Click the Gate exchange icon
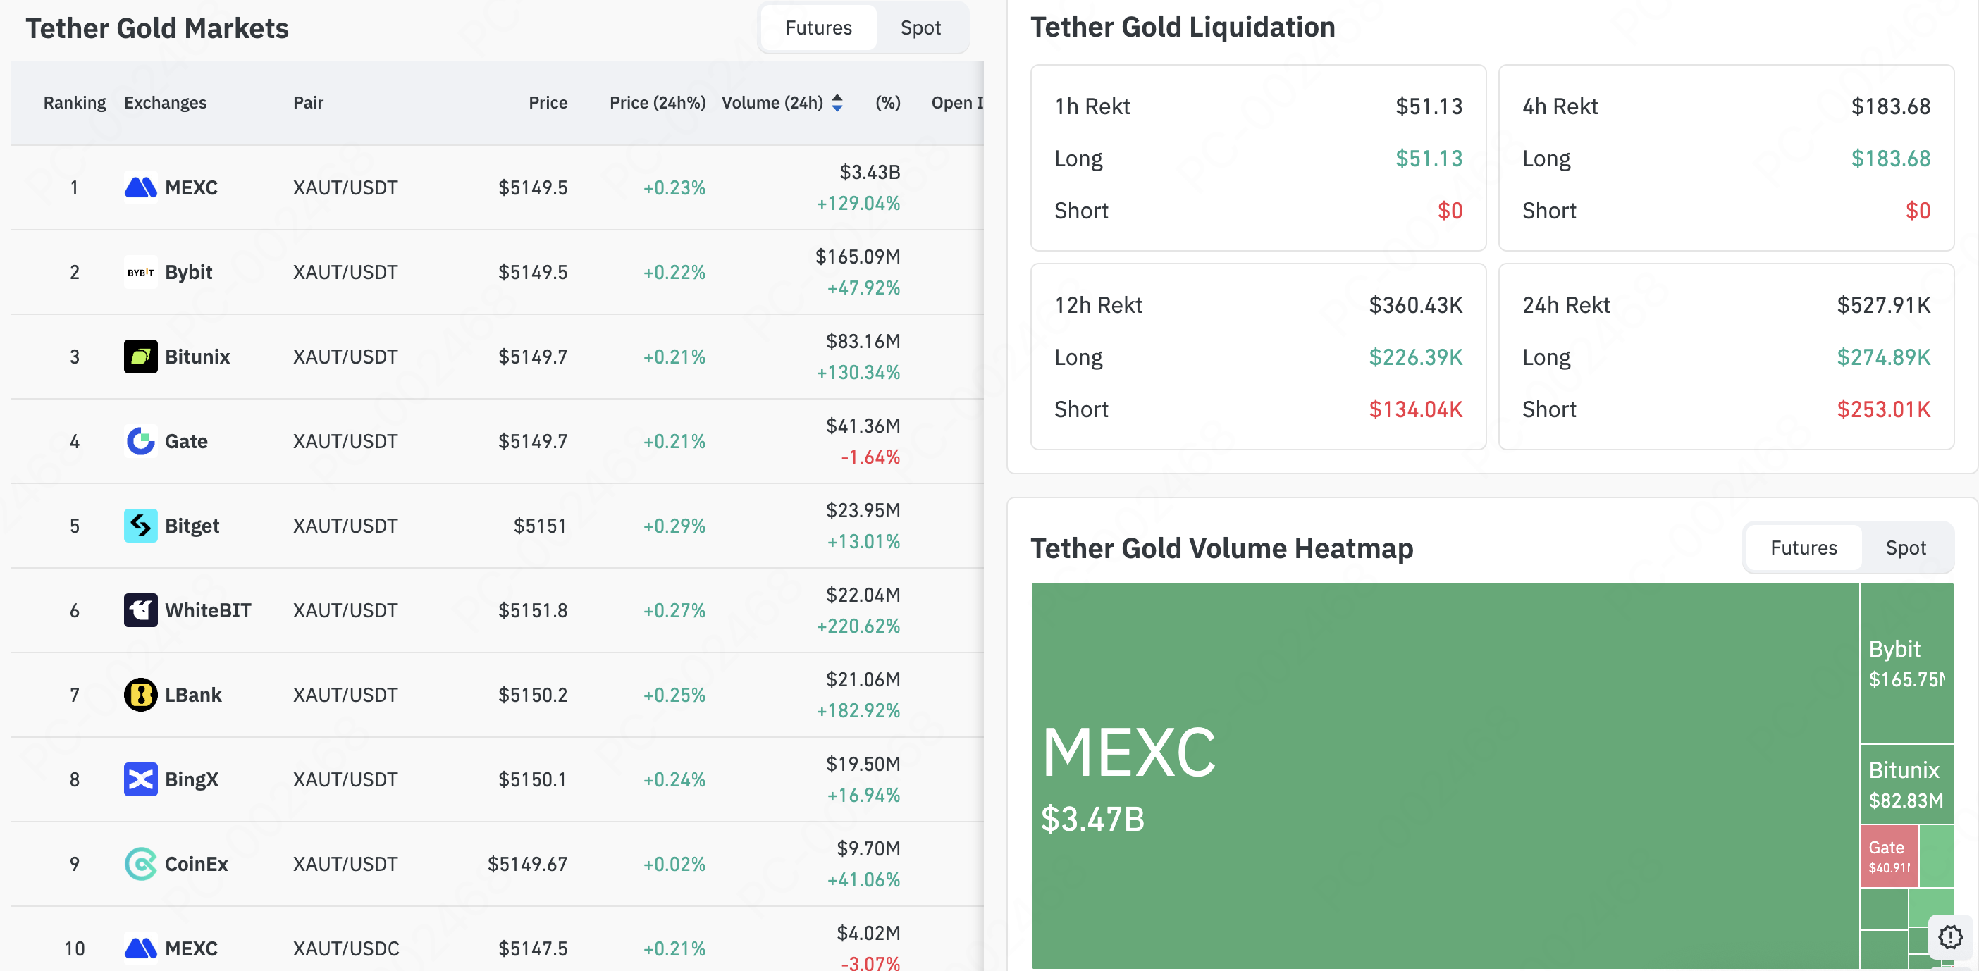 (140, 441)
